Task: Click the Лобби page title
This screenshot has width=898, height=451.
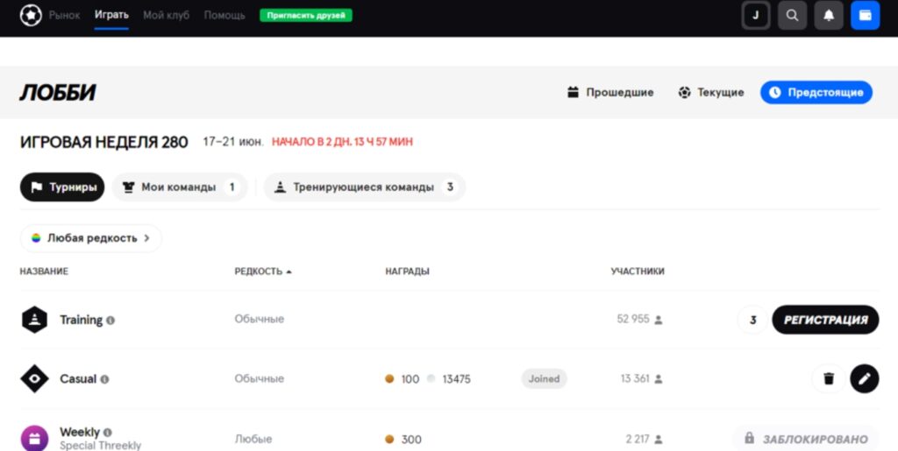Action: (58, 93)
